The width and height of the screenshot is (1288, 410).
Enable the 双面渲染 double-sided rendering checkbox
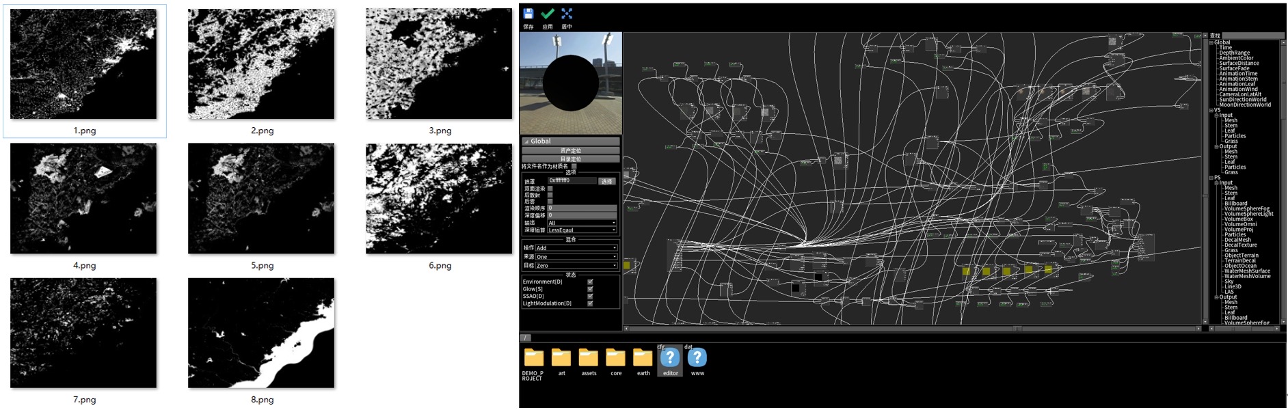[550, 189]
